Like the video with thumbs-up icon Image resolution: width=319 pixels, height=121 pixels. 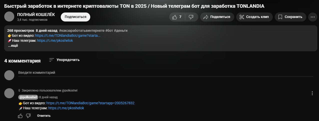coord(177,17)
